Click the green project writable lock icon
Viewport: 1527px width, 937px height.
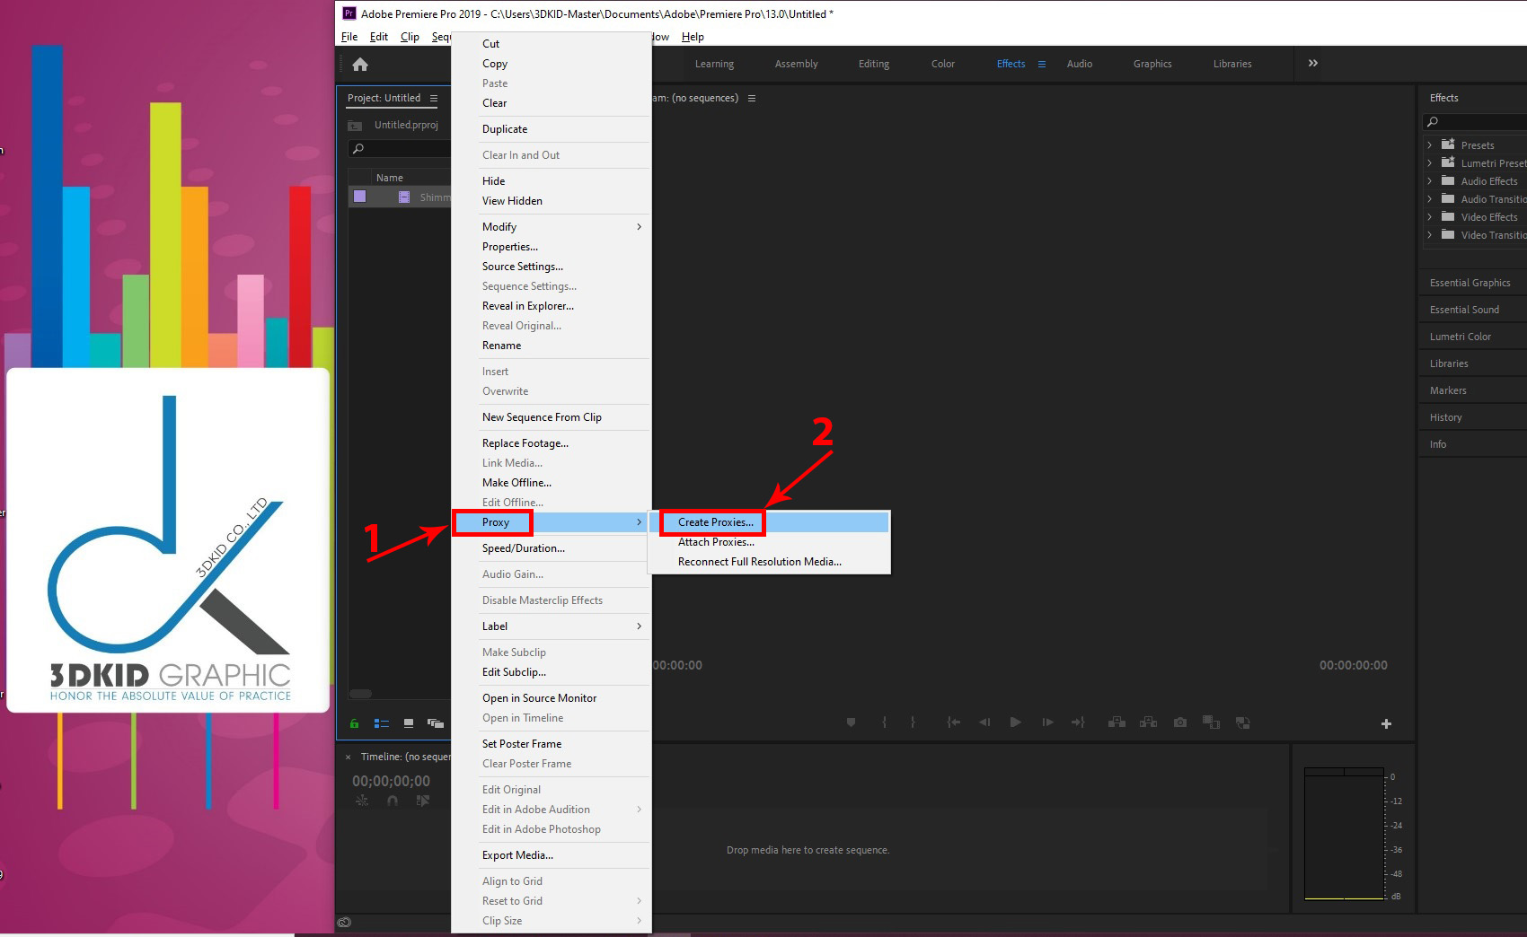point(354,723)
